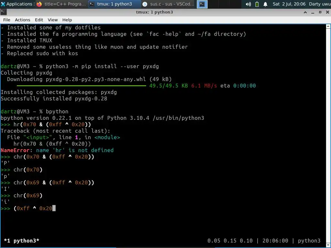Click the '20:06:00' time in tmux status
Viewport: 331px width, 248px height.
pyautogui.click(x=275, y=241)
